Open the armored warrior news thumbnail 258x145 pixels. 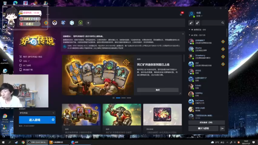coord(122,115)
